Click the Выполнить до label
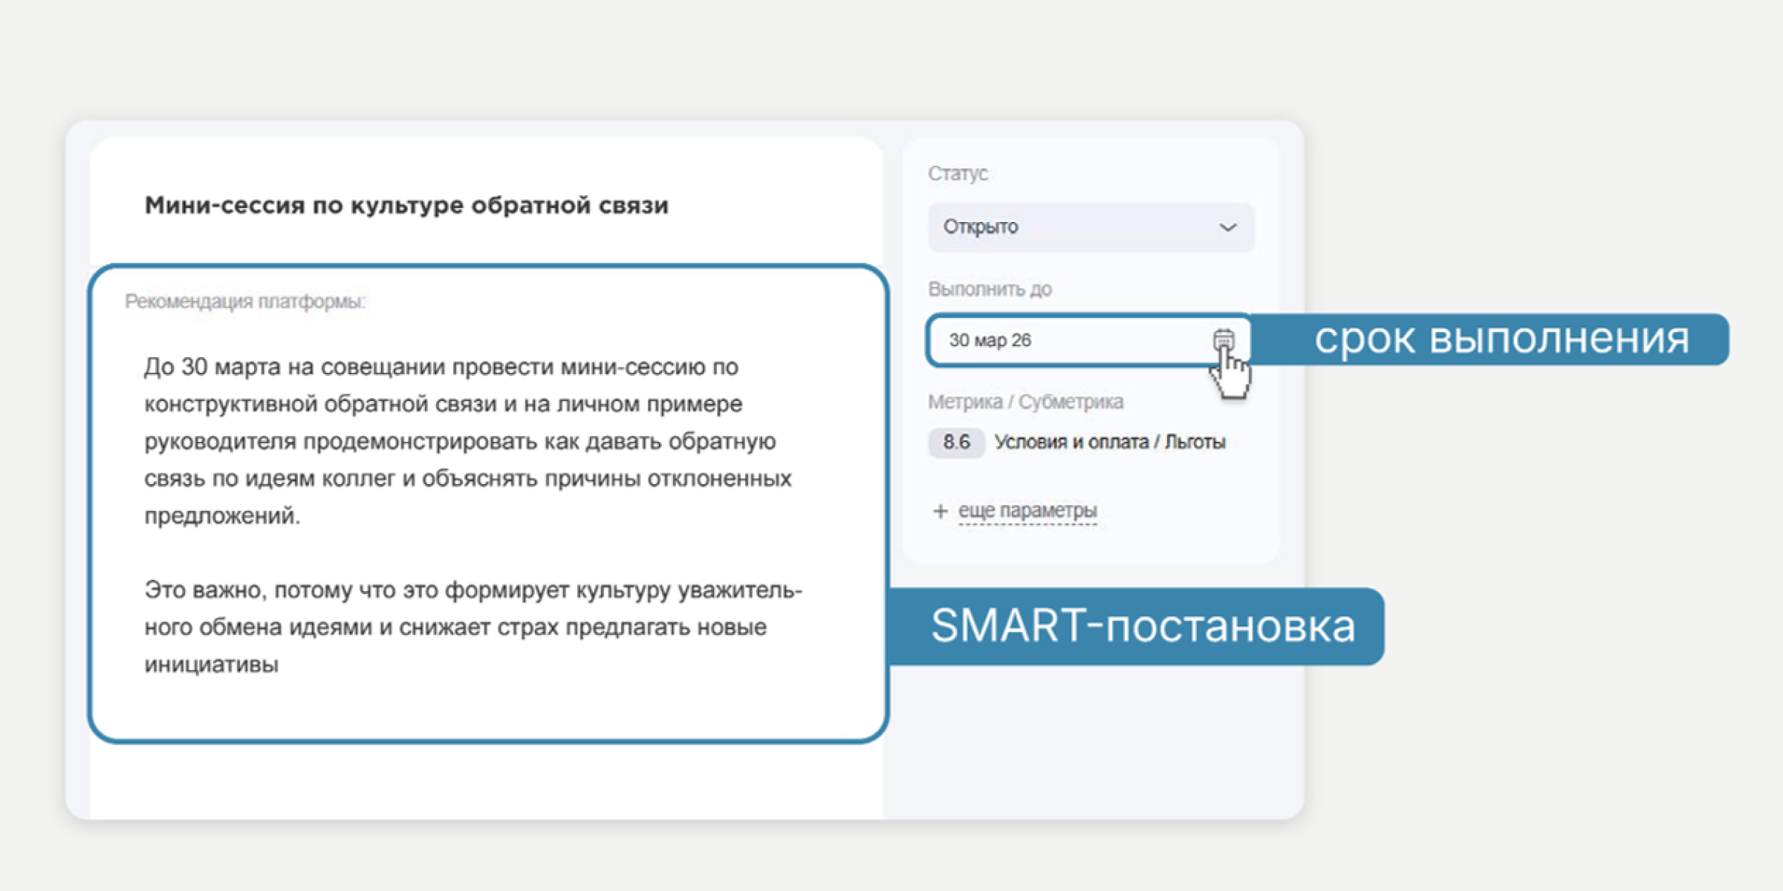This screenshot has width=1783, height=891. click(x=990, y=289)
